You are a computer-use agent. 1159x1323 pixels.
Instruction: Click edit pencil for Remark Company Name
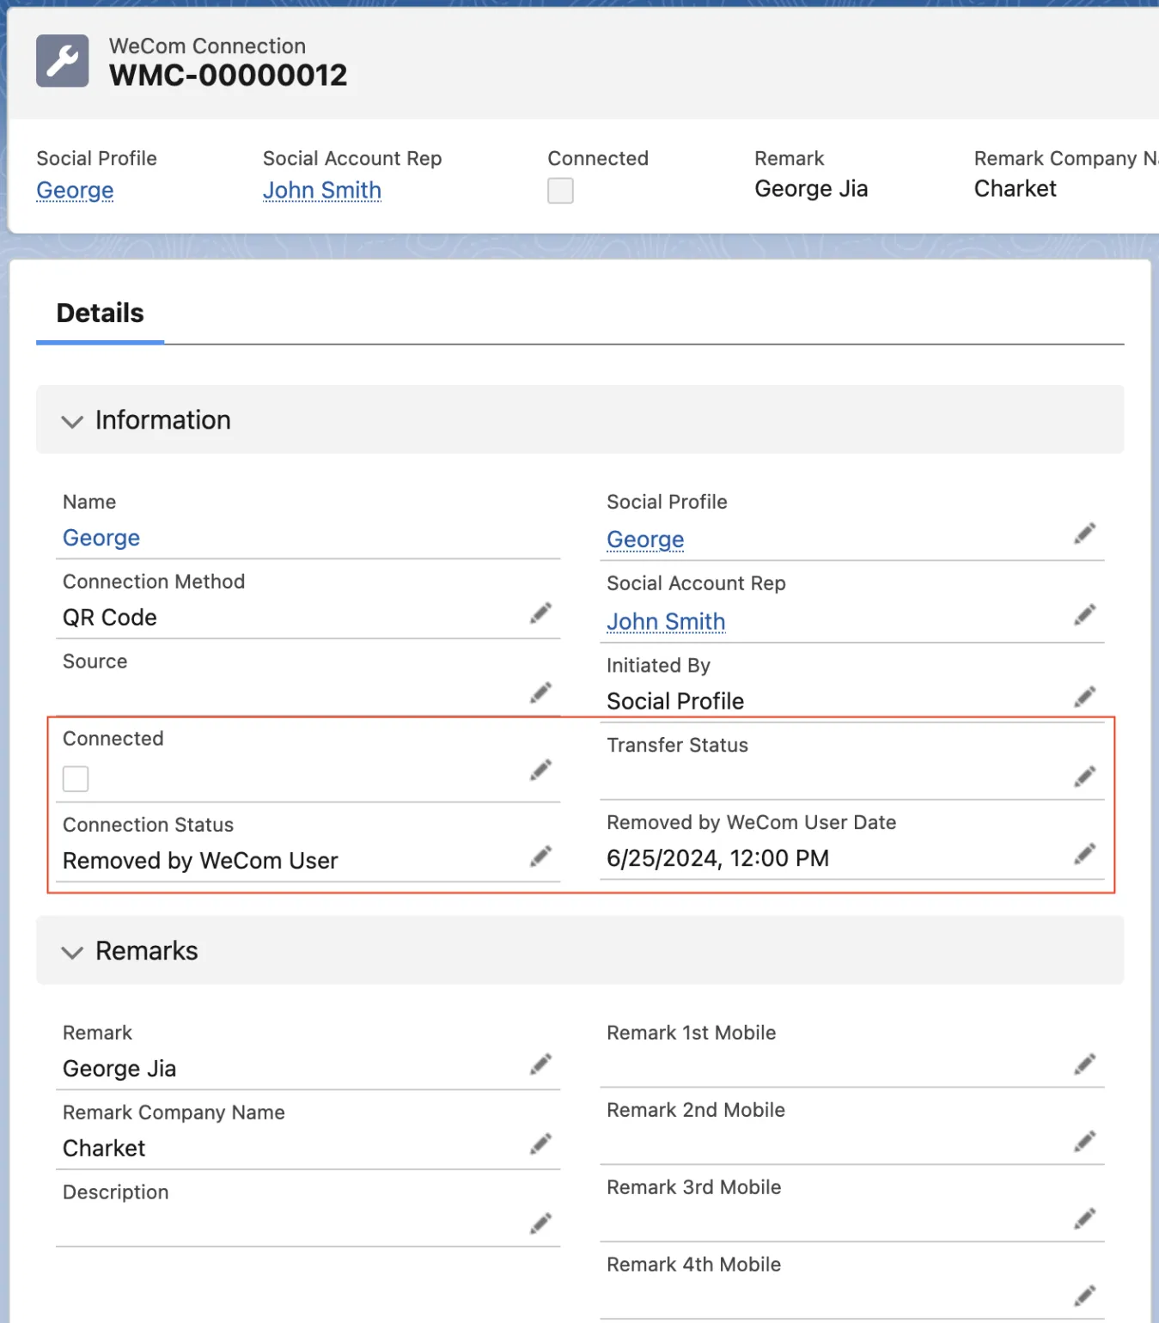click(x=540, y=1144)
